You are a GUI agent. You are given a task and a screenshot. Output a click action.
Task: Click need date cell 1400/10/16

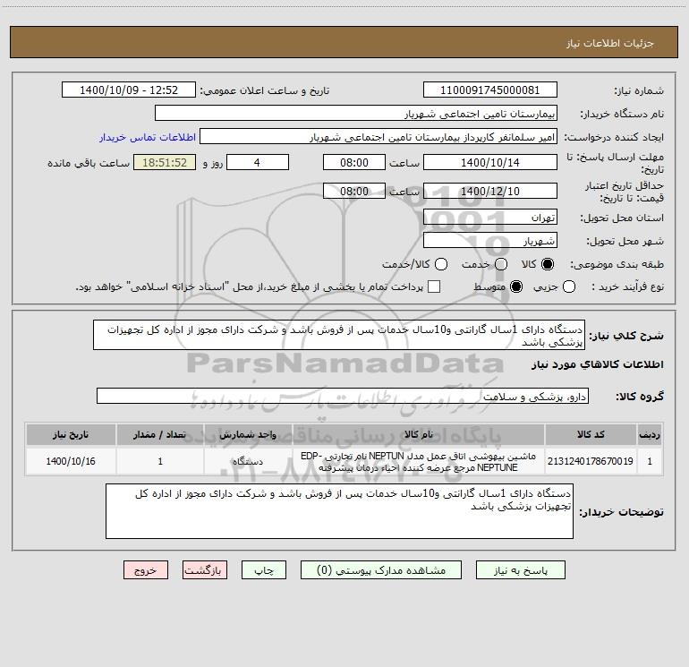[71, 461]
